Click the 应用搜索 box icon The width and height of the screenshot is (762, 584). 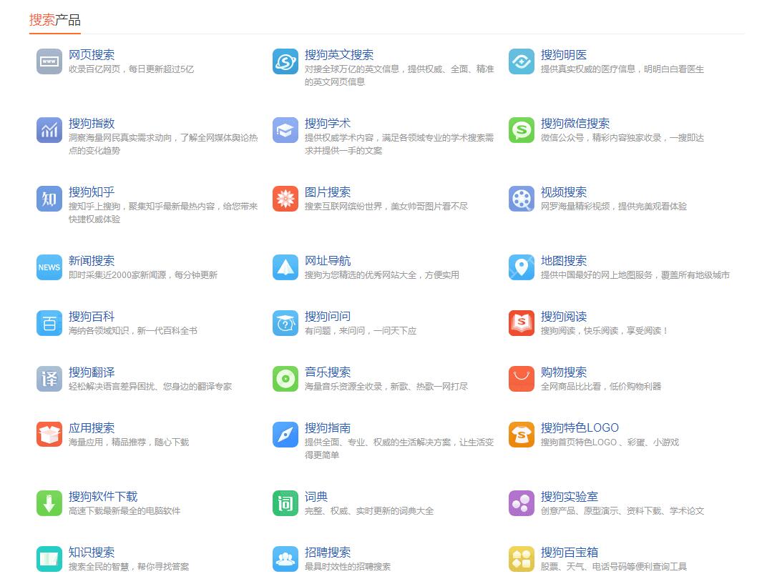pyautogui.click(x=49, y=435)
